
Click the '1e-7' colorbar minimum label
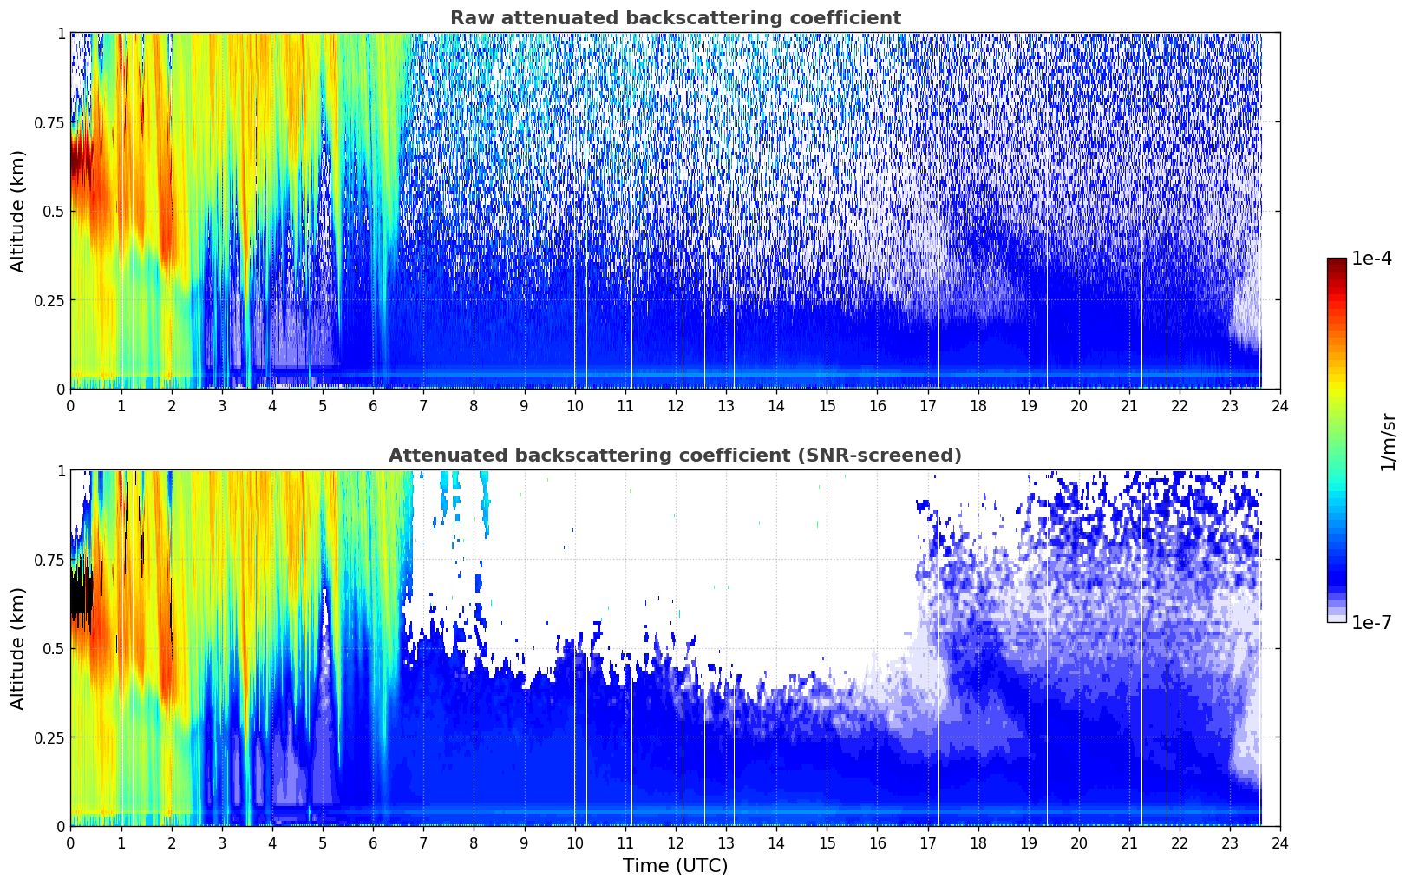point(1371,622)
